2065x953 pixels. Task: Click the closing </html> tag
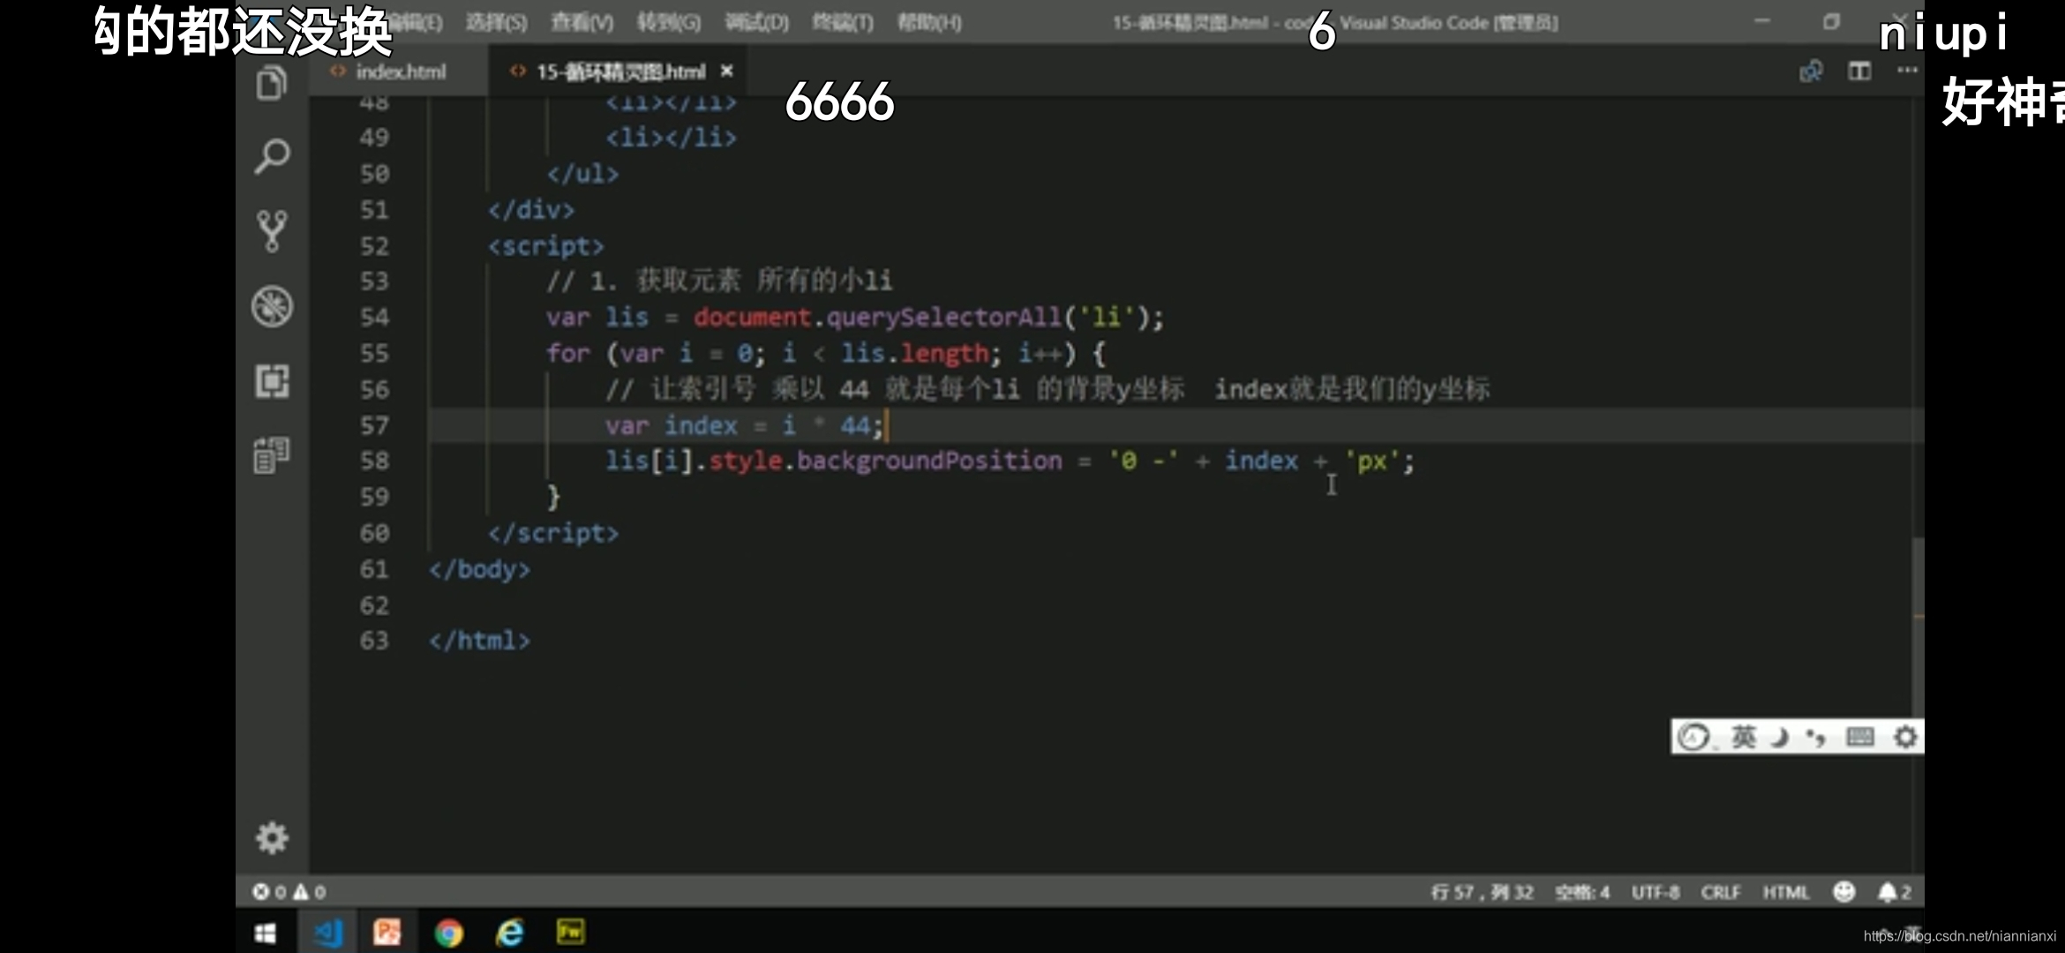[x=479, y=641]
